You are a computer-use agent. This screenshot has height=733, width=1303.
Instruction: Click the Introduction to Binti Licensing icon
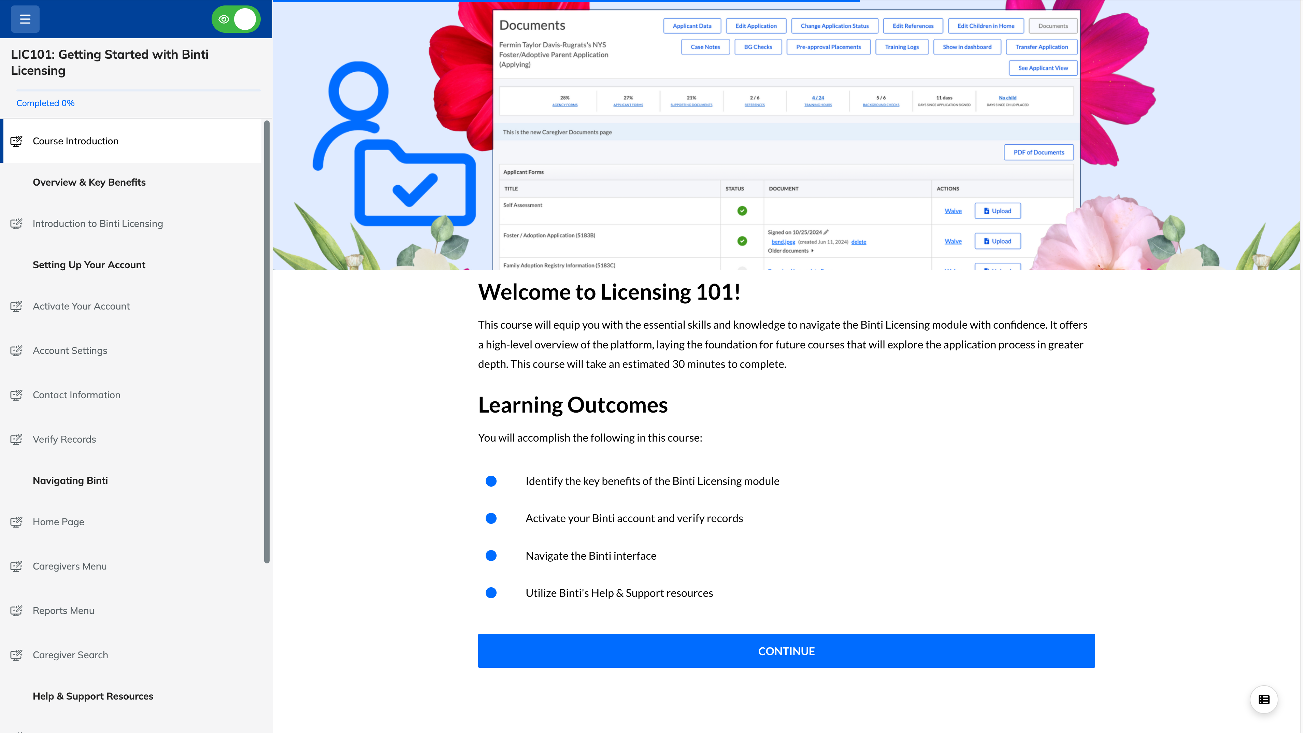[x=16, y=224]
